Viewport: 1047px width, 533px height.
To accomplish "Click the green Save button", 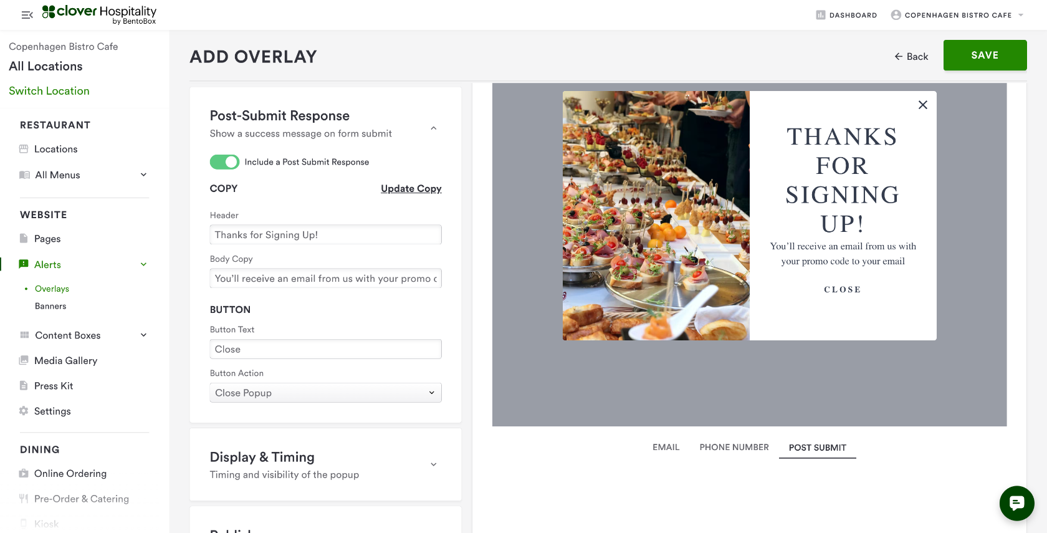I will pyautogui.click(x=985, y=55).
